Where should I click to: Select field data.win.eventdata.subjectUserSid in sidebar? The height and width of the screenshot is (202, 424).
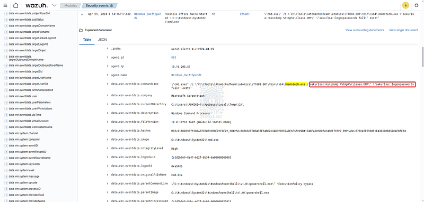[x=29, y=13]
